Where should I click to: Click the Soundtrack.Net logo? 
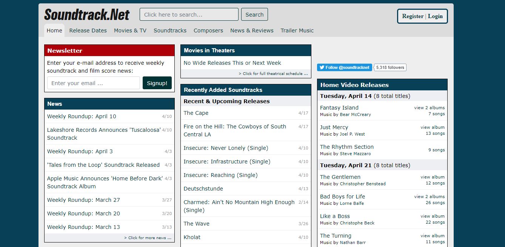click(87, 15)
